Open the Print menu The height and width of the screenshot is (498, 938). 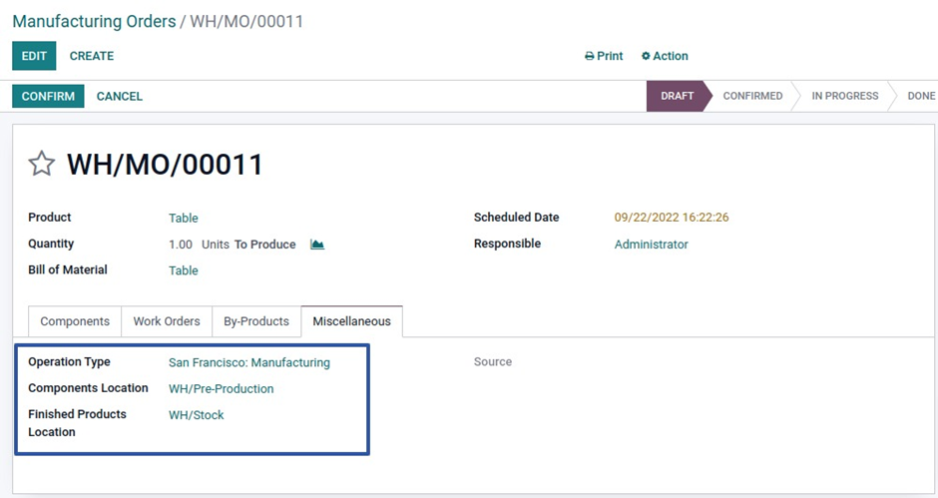point(604,56)
